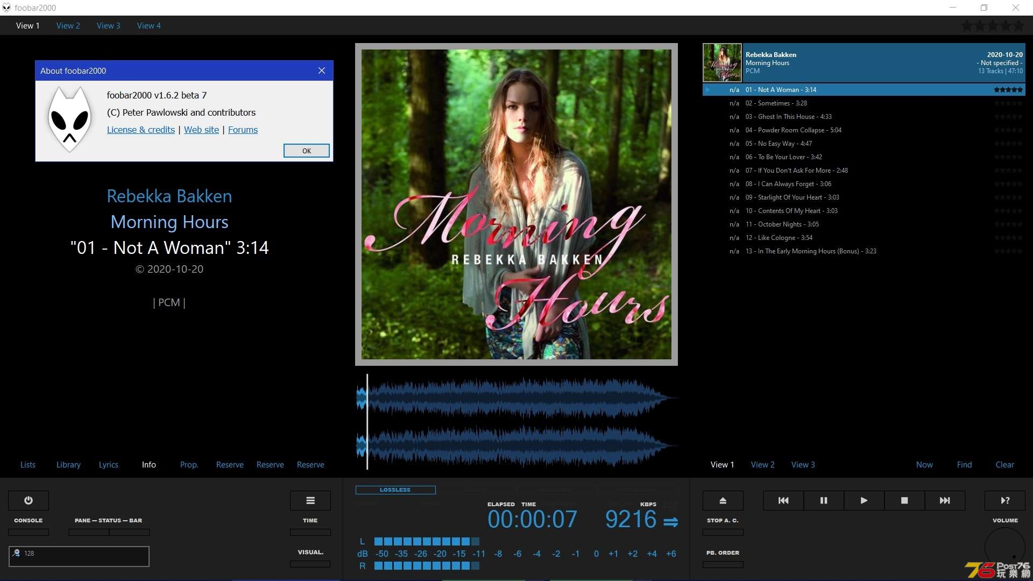Select track 09 - Starlight Of Your Heart
The height and width of the screenshot is (581, 1033).
coord(864,197)
